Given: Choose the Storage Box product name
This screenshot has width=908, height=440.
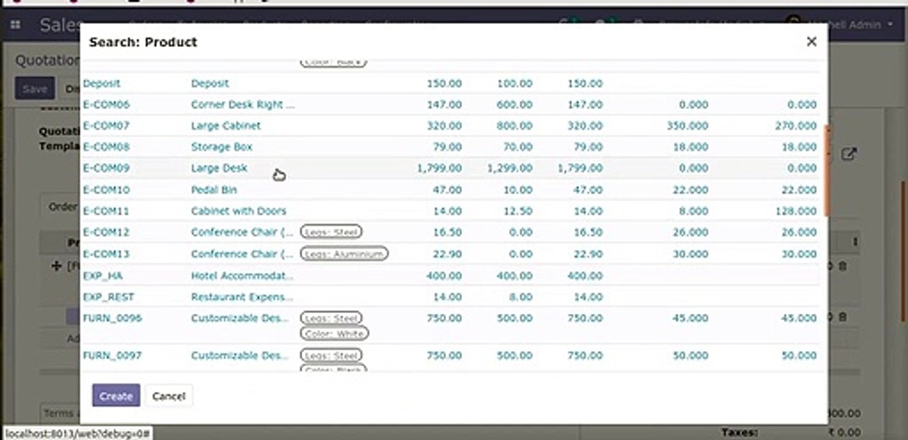Looking at the screenshot, I should click(221, 147).
